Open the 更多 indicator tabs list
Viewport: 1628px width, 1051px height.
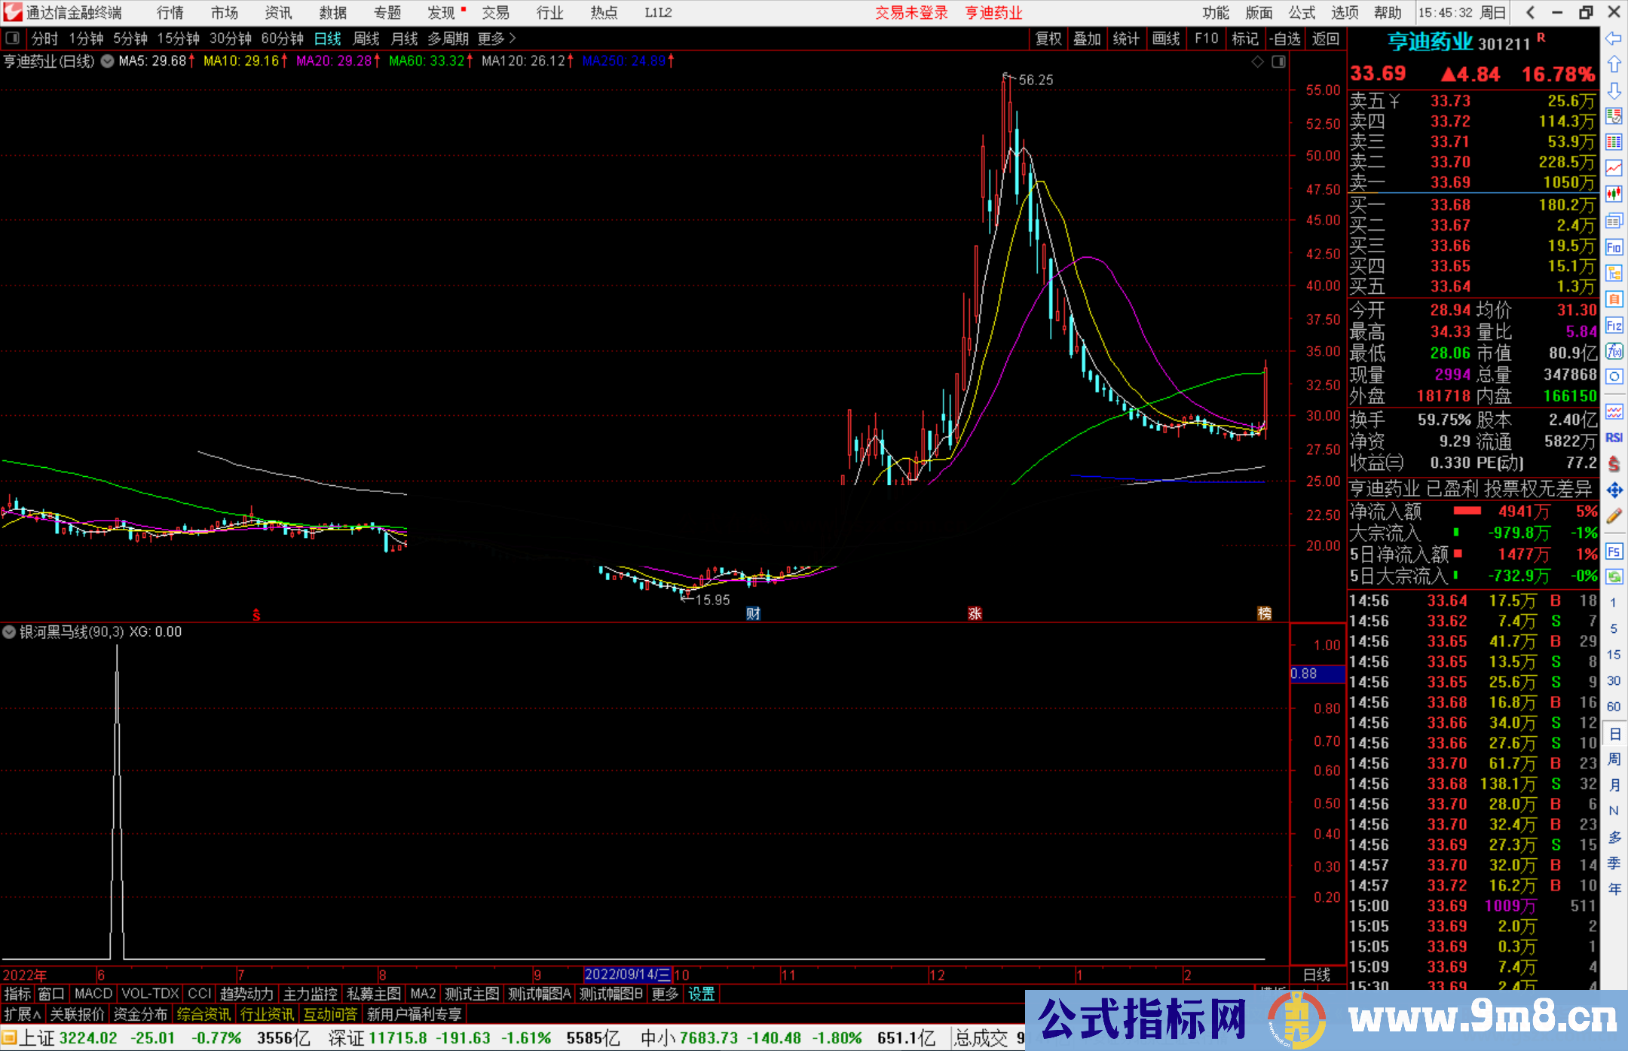665,994
